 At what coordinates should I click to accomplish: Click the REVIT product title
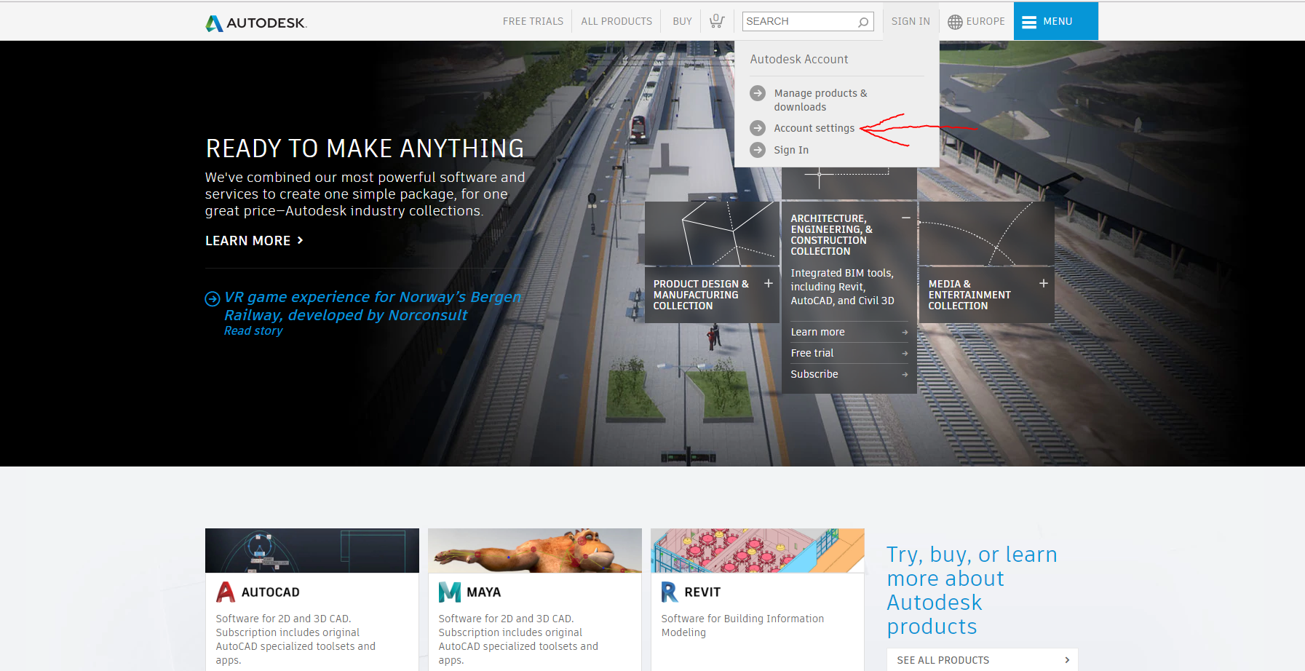tap(702, 592)
